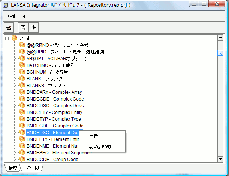Click the icon next to BNDEETY
The image size is (229, 176).
pos(22,139)
